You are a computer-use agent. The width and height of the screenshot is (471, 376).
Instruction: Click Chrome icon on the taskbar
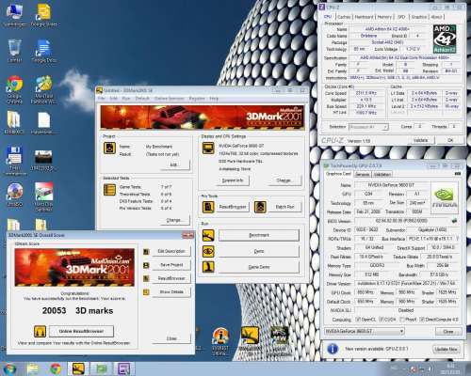tap(56, 368)
